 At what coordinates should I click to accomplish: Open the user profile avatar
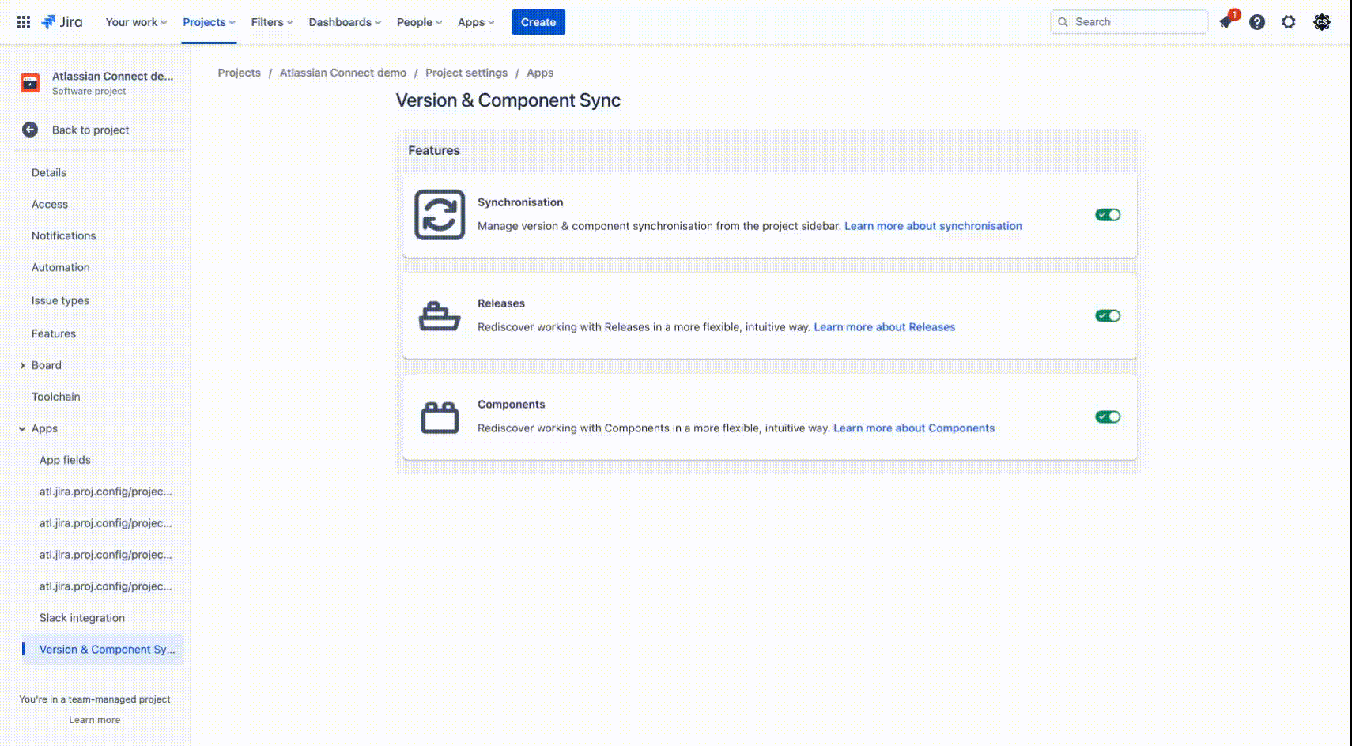pyautogui.click(x=1322, y=22)
